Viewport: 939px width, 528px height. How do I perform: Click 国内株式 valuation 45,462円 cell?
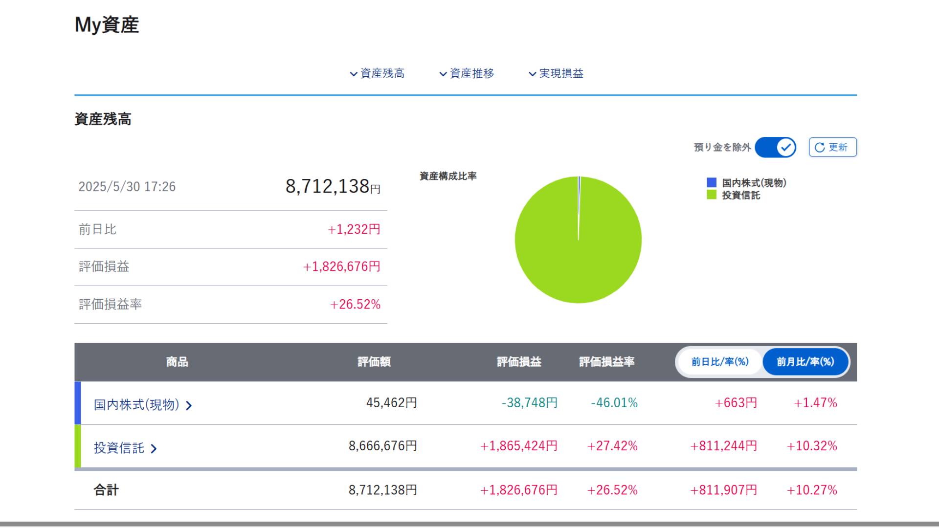(x=392, y=403)
